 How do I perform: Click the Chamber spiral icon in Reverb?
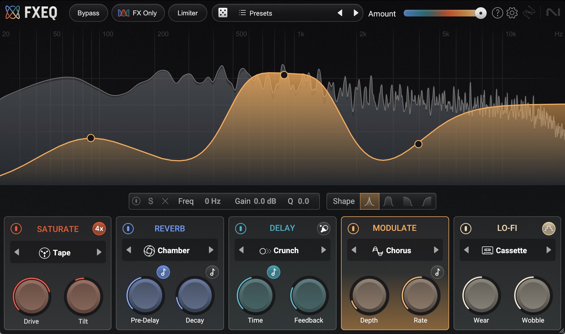point(149,251)
